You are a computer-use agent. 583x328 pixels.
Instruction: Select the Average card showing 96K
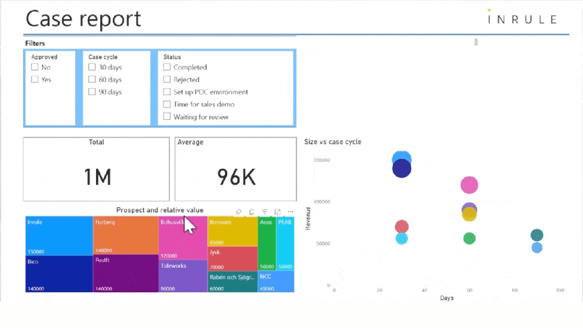(236, 169)
